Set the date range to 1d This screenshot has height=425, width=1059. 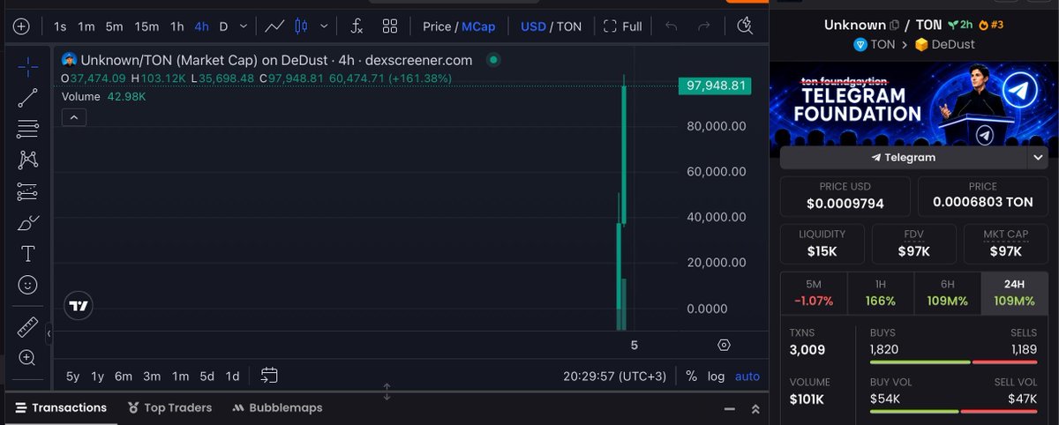click(232, 377)
